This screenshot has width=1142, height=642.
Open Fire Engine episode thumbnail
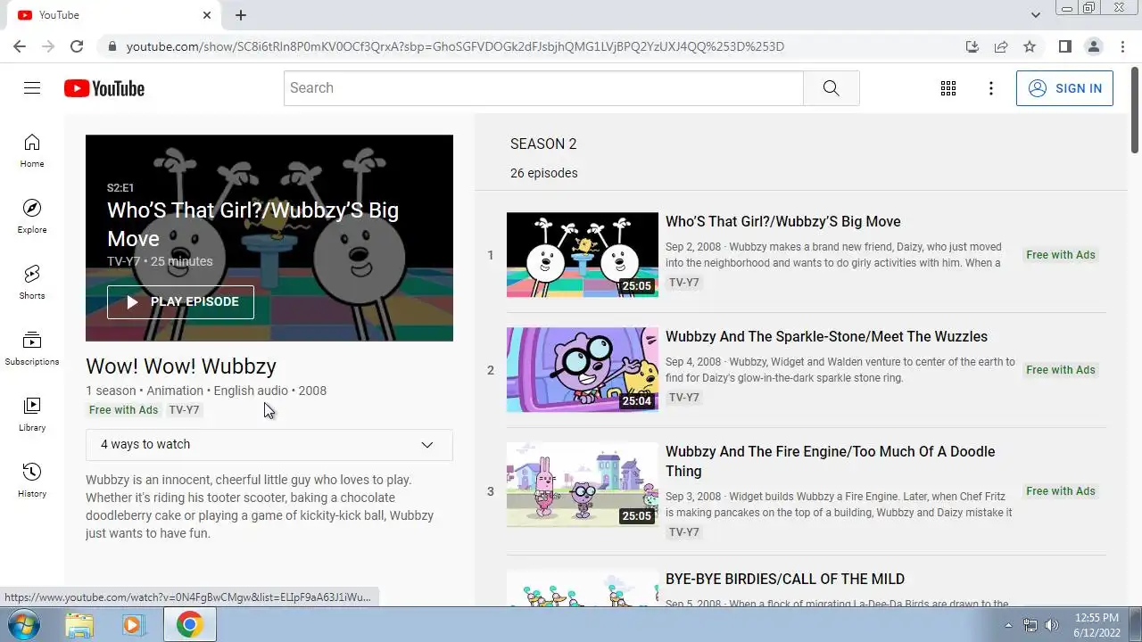(582, 485)
